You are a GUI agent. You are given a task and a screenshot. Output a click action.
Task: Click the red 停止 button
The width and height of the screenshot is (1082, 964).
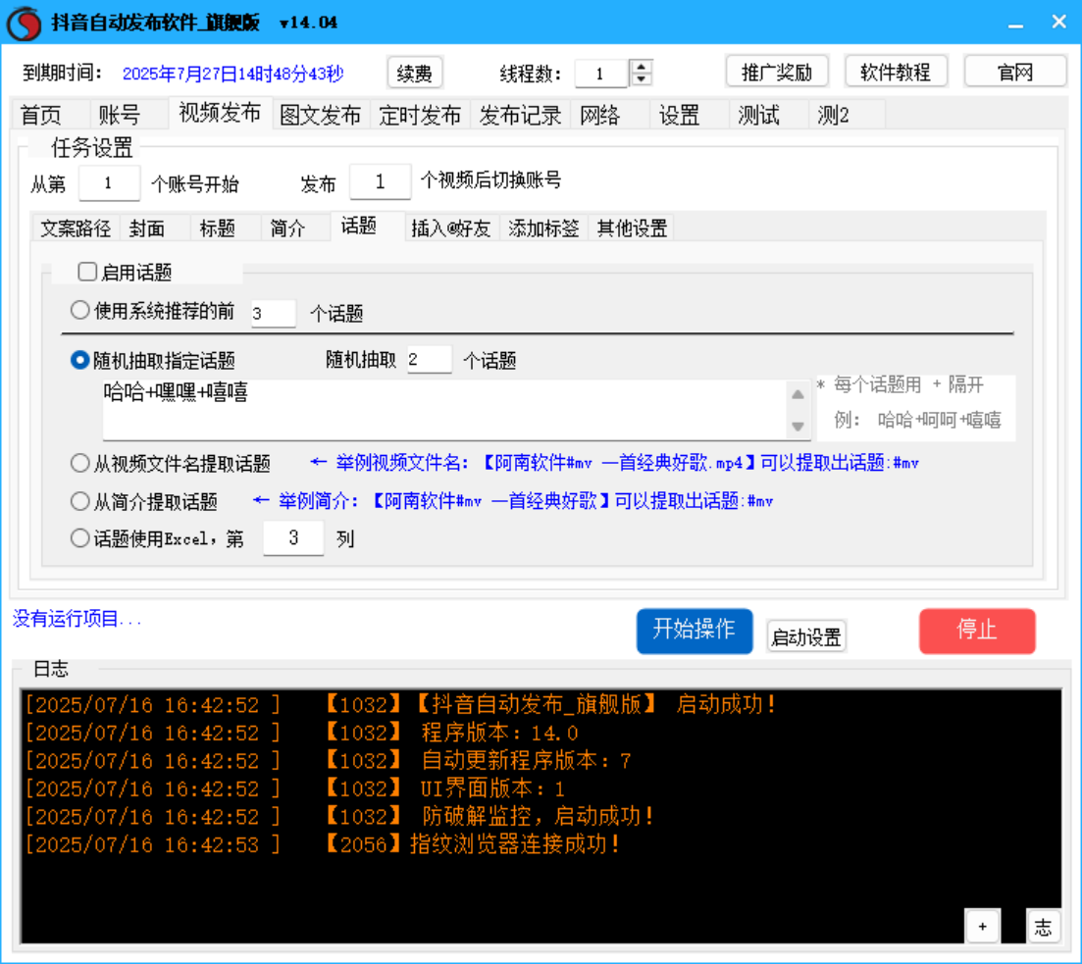977,631
